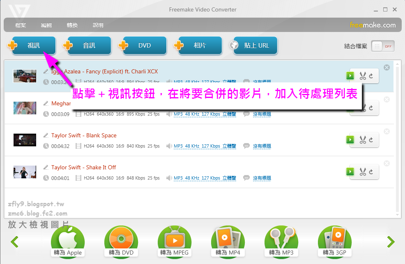Select Taylor Swift Blank Space thumbnail
Viewport: 405px width, 264px height.
(x=25, y=140)
